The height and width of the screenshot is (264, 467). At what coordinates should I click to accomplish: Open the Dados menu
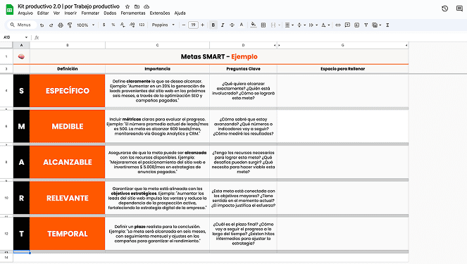(x=110, y=13)
